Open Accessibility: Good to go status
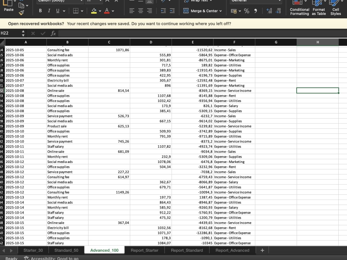Screen dimensions: 347x260 [55, 258]
